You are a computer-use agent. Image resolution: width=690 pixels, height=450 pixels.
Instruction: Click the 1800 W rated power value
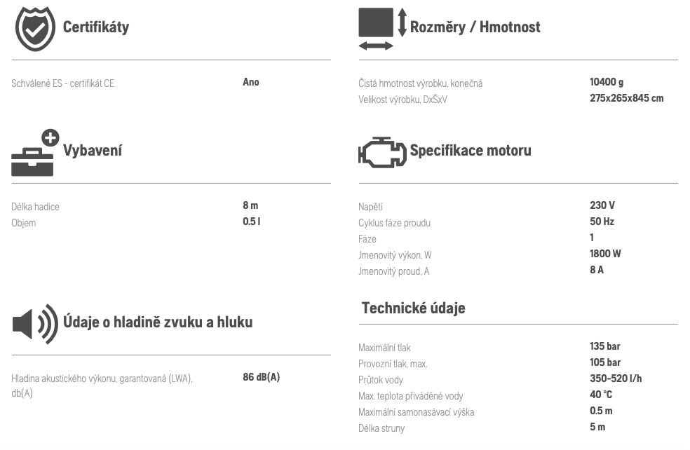(x=605, y=254)
